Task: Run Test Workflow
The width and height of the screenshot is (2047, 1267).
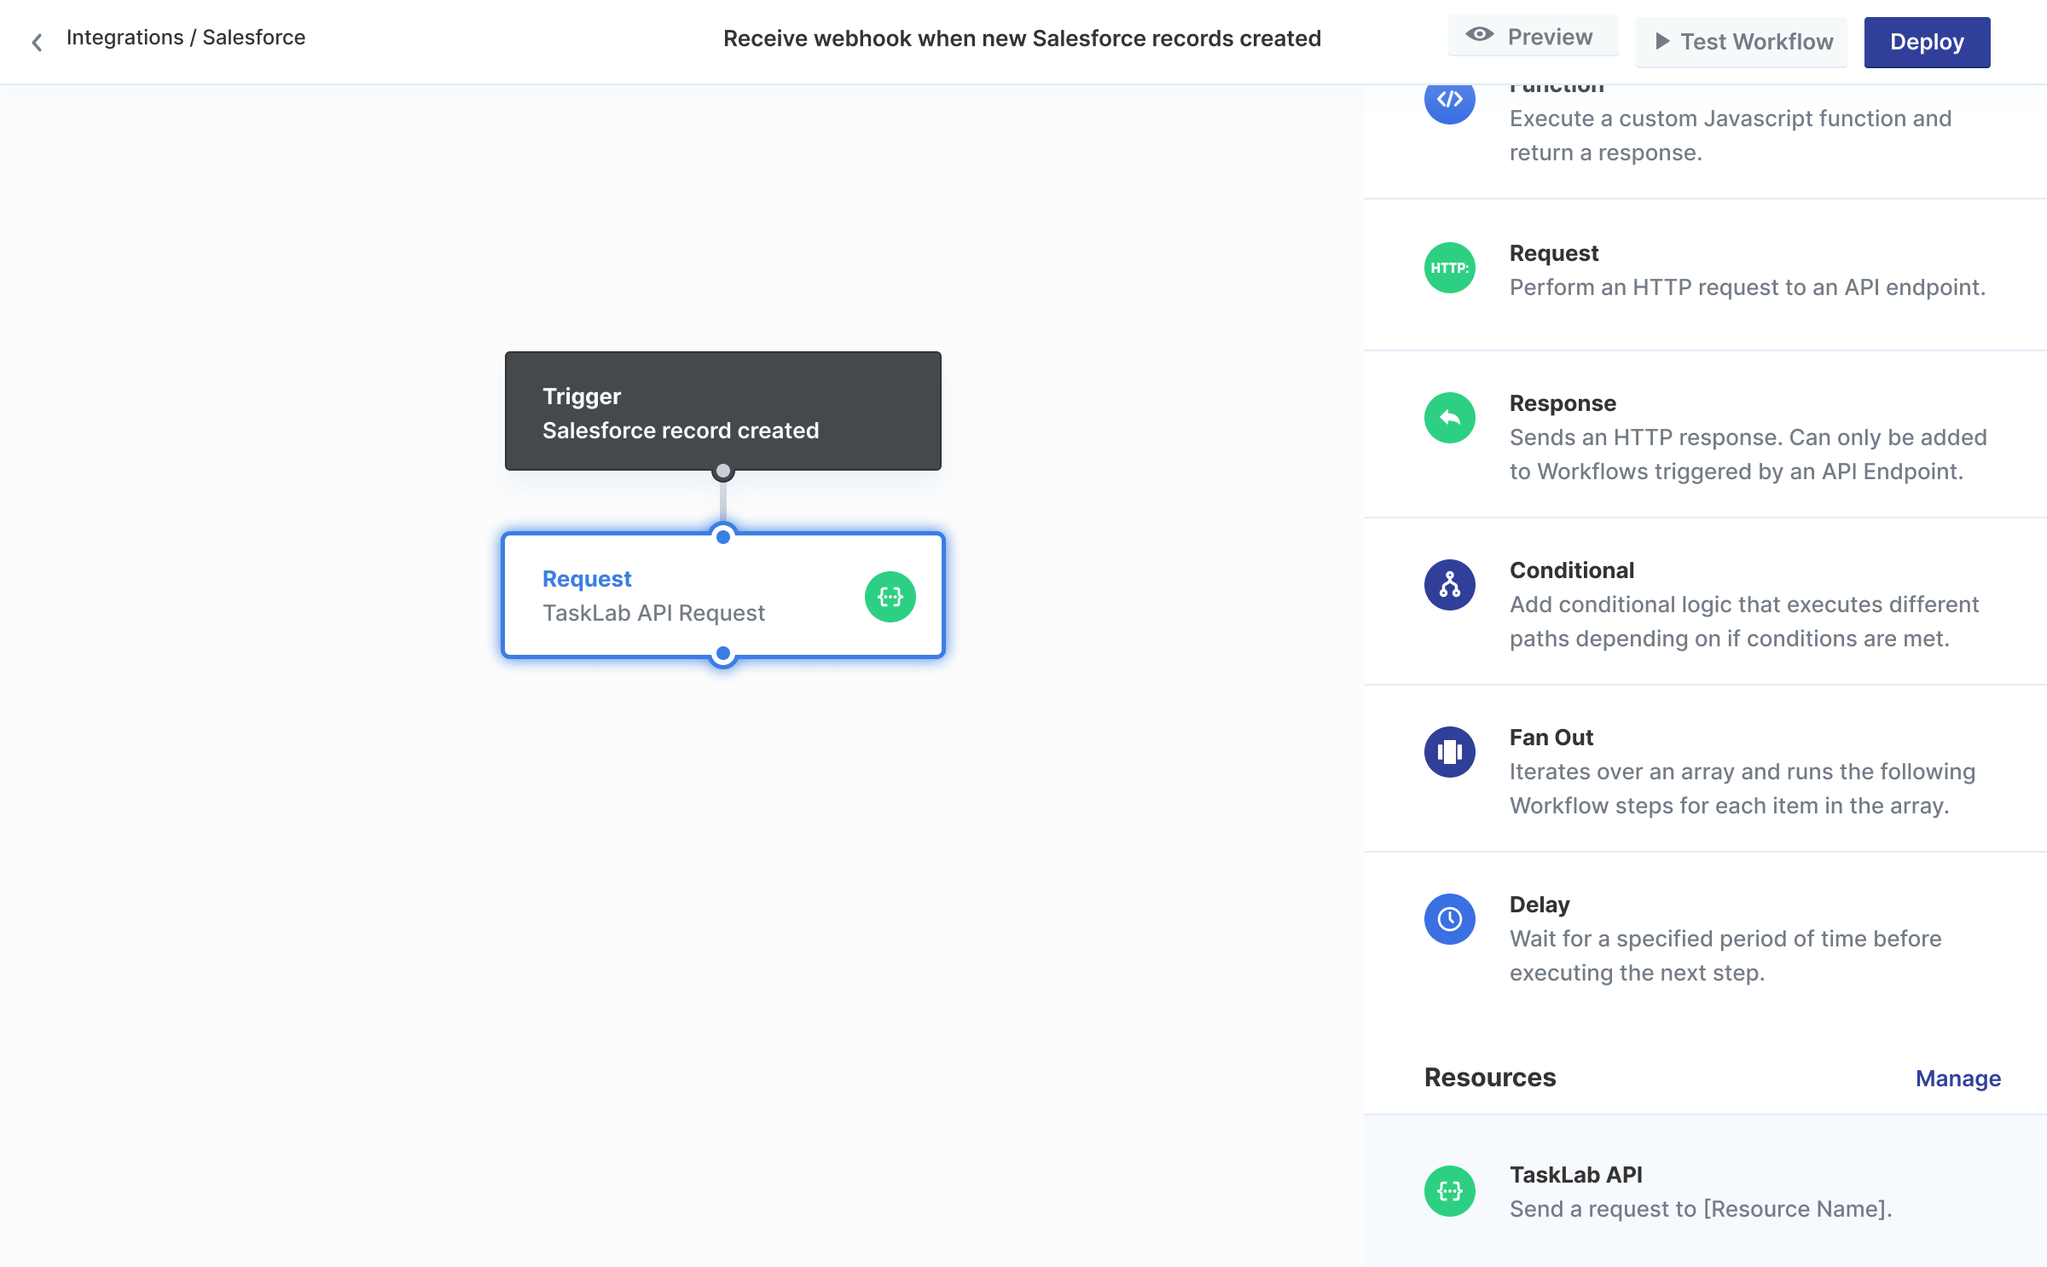Action: pos(1742,42)
